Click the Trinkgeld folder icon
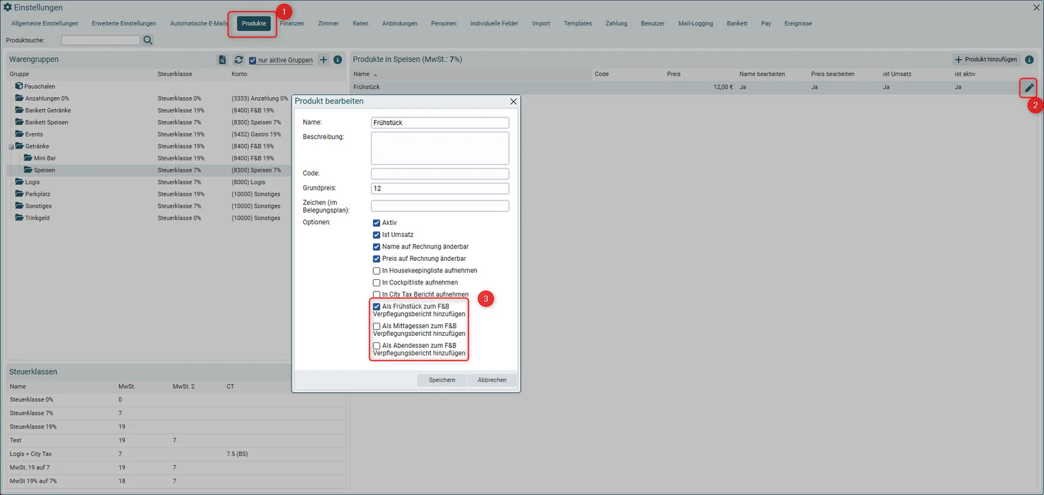 coord(20,218)
